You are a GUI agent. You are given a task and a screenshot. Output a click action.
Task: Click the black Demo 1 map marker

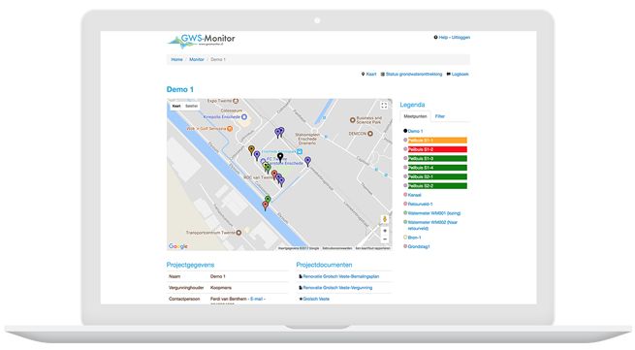pos(280,157)
